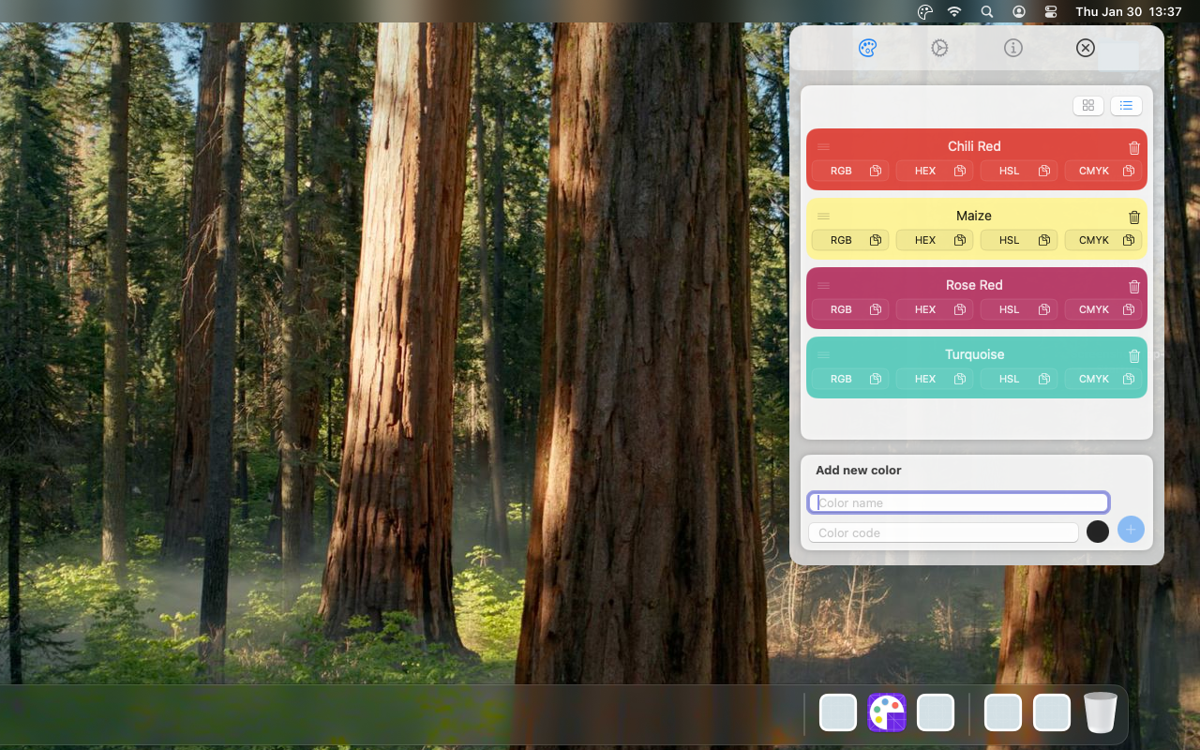Copy Maize RGB value
Viewport: 1200px width, 750px height.
coord(850,240)
